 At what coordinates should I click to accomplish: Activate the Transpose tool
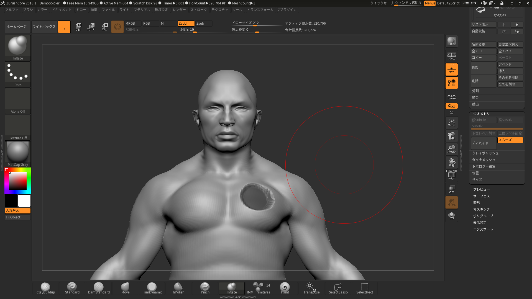(311, 288)
